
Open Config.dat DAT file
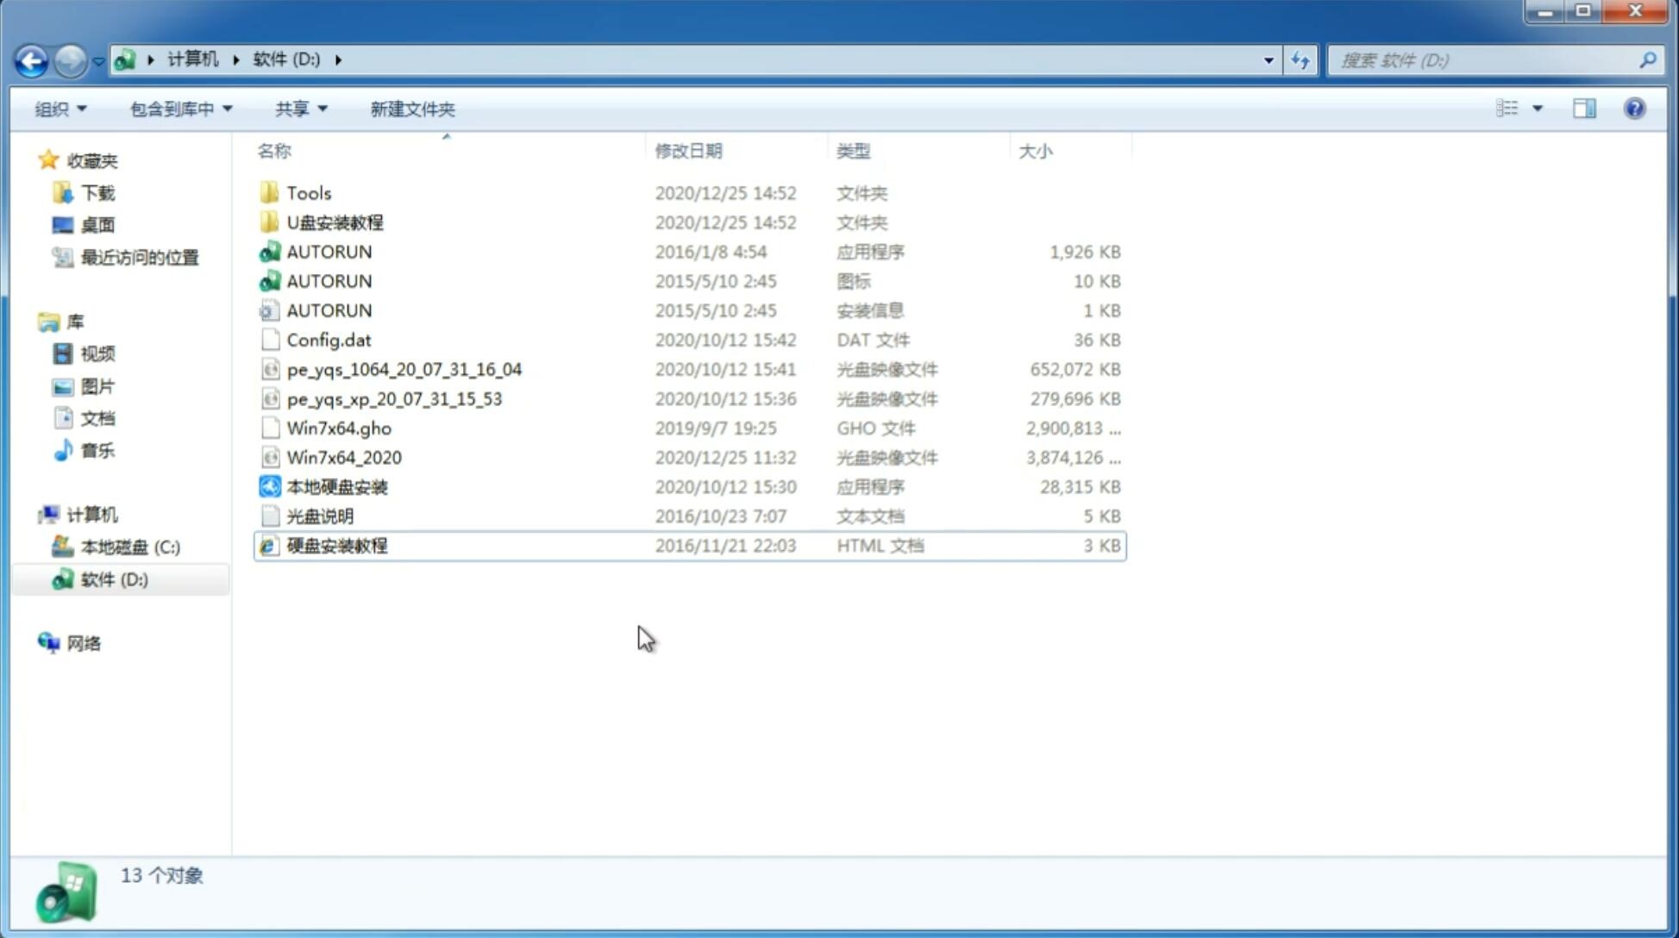[328, 340]
